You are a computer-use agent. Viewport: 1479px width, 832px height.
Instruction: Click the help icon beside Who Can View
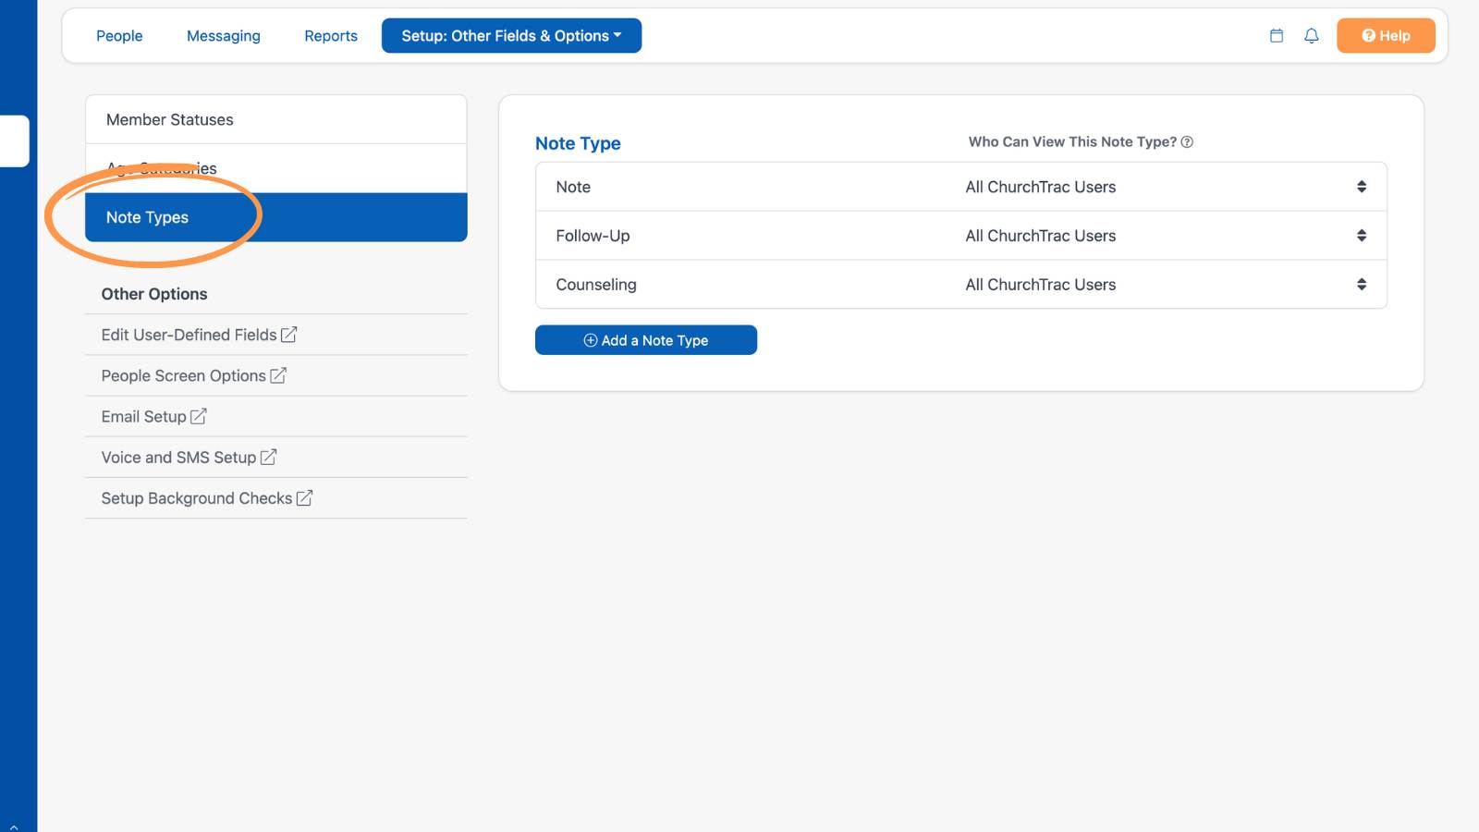(x=1187, y=142)
